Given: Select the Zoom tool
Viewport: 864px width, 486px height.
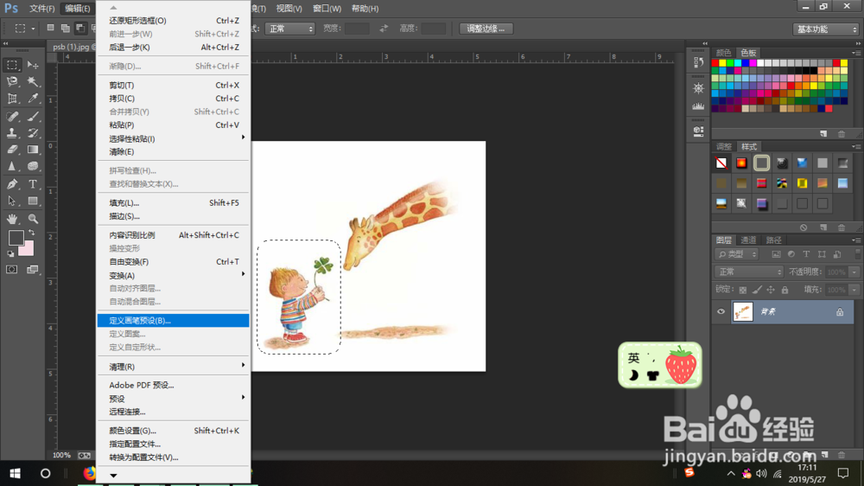Looking at the screenshot, I should point(33,219).
